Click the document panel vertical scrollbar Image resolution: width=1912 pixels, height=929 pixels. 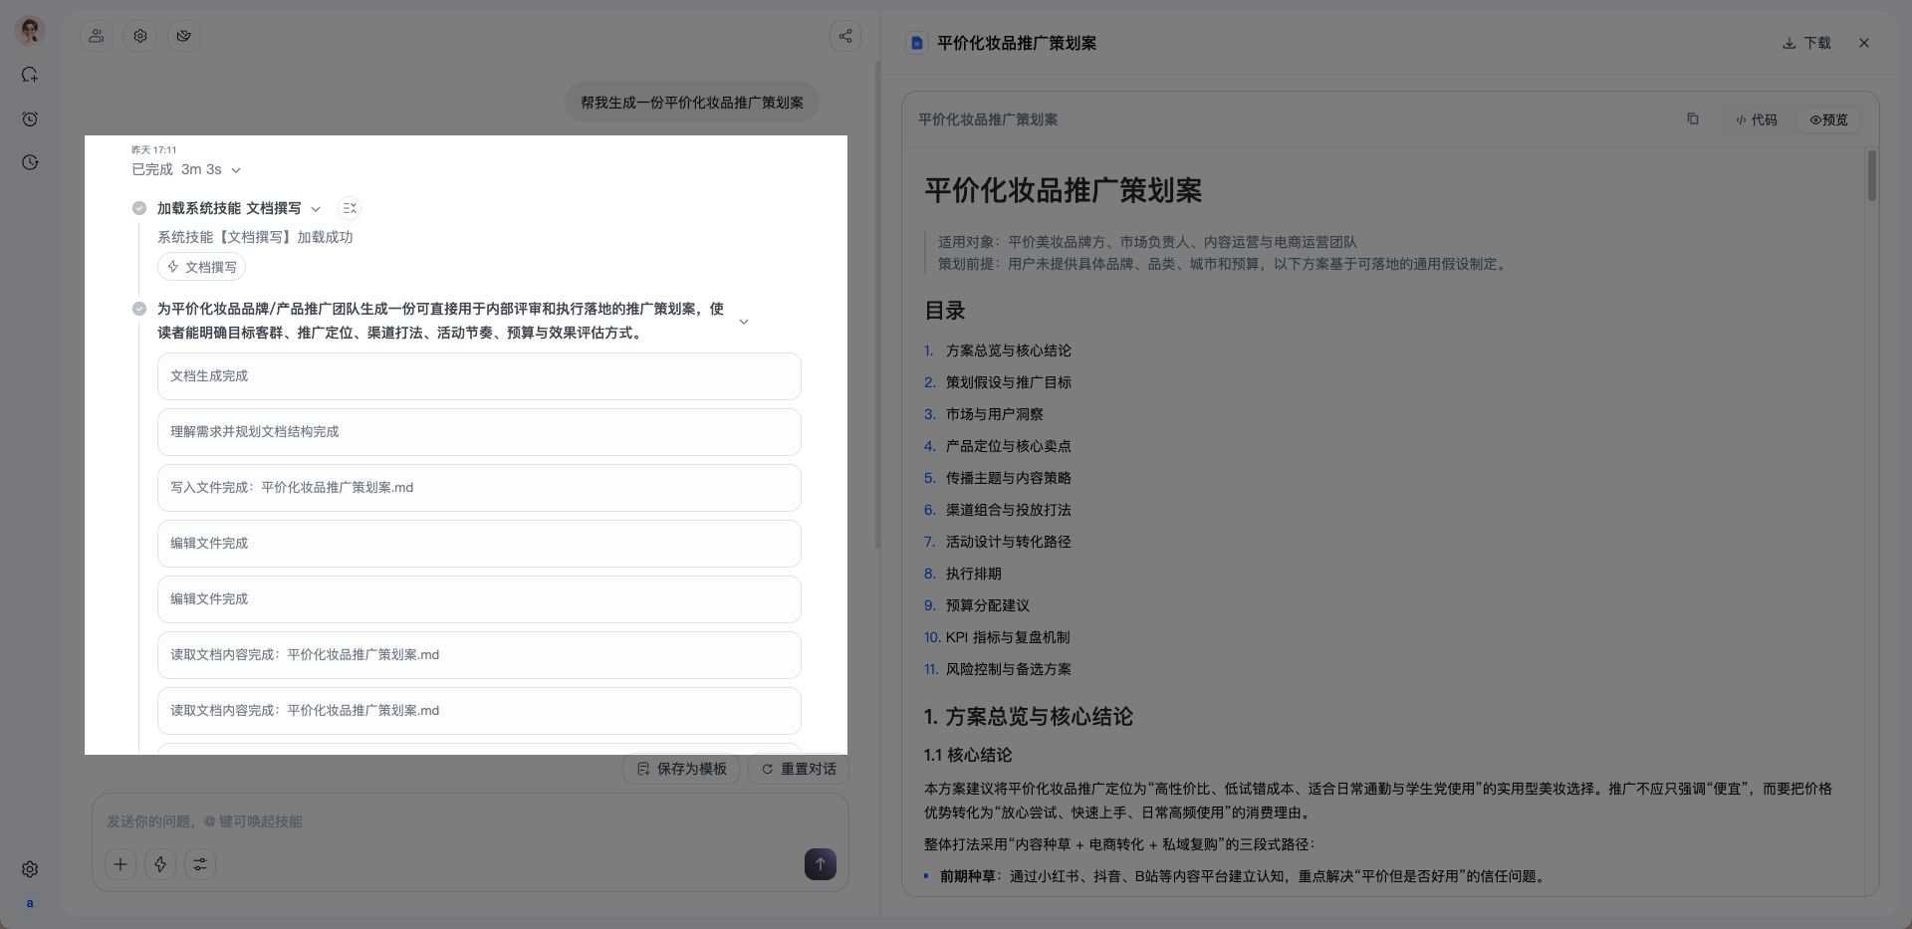click(x=1872, y=176)
